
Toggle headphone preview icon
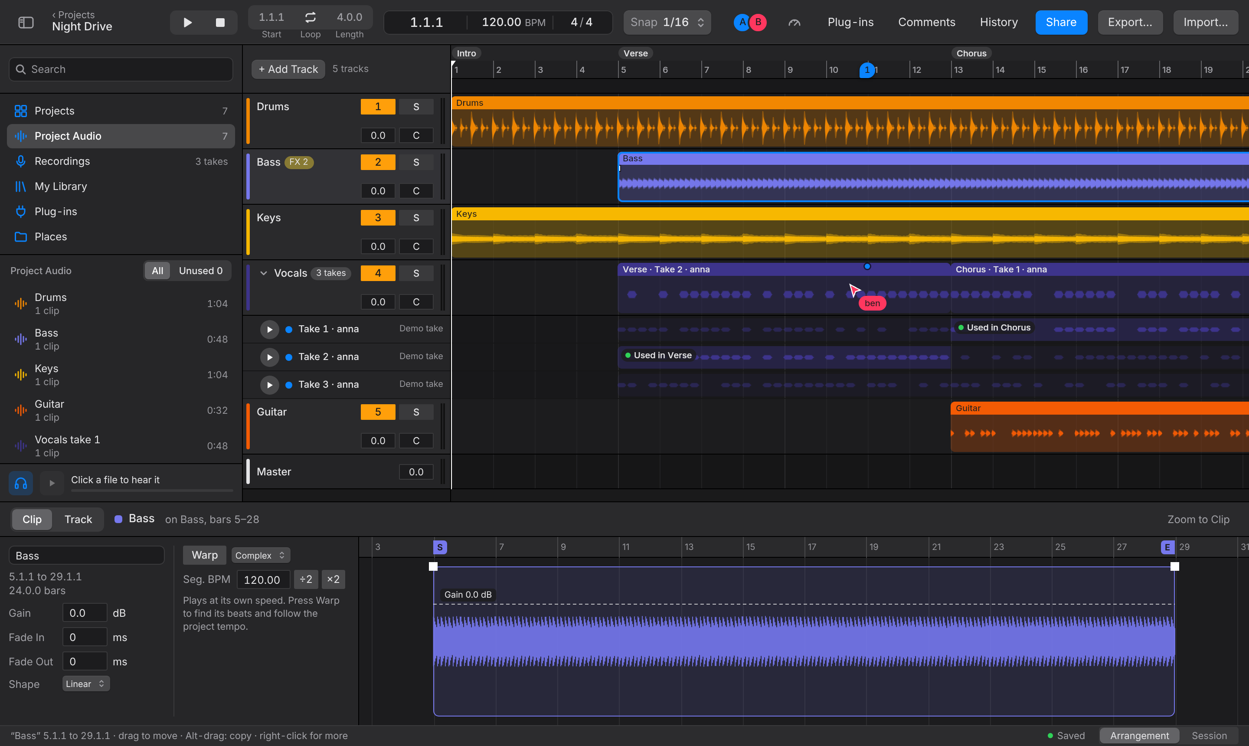tap(21, 483)
